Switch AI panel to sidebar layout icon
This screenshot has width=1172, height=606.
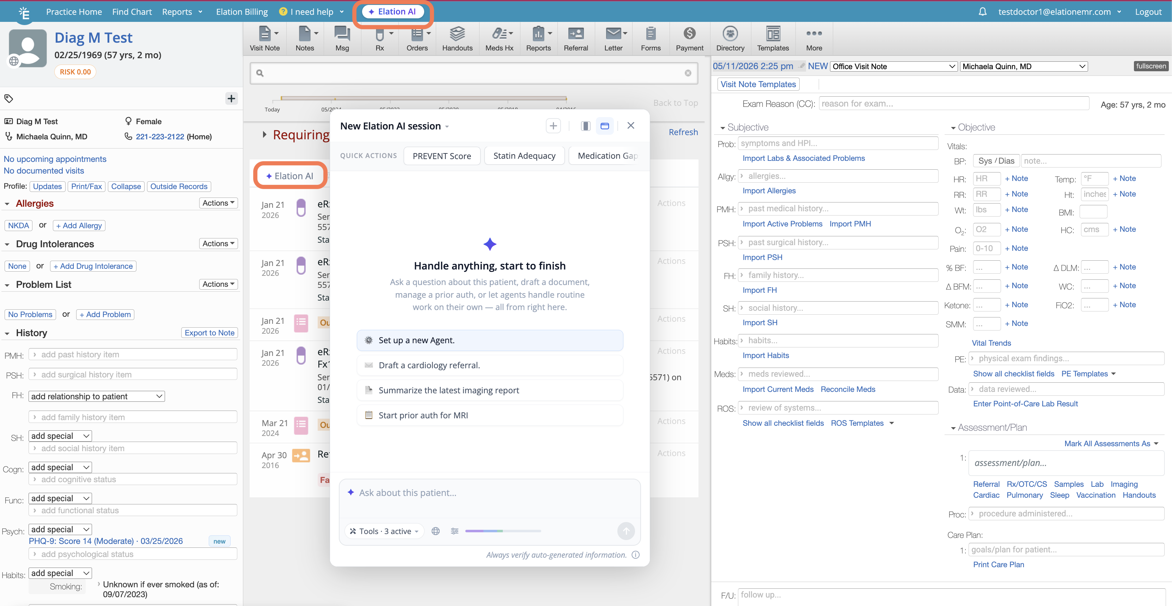pyautogui.click(x=586, y=126)
